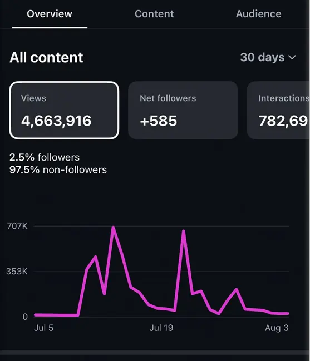Click the chevron next to 30 days
The image size is (310, 361).
[292, 57]
